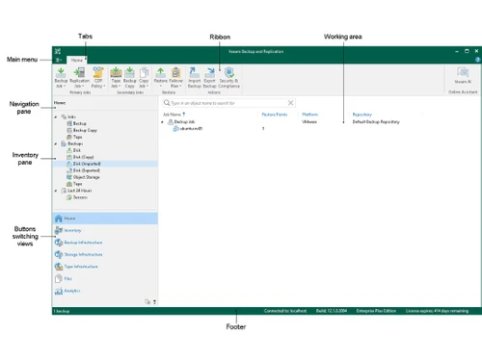The image size is (482, 361).
Task: Open the Copy Job ribbon dropdown
Action: [x=144, y=77]
